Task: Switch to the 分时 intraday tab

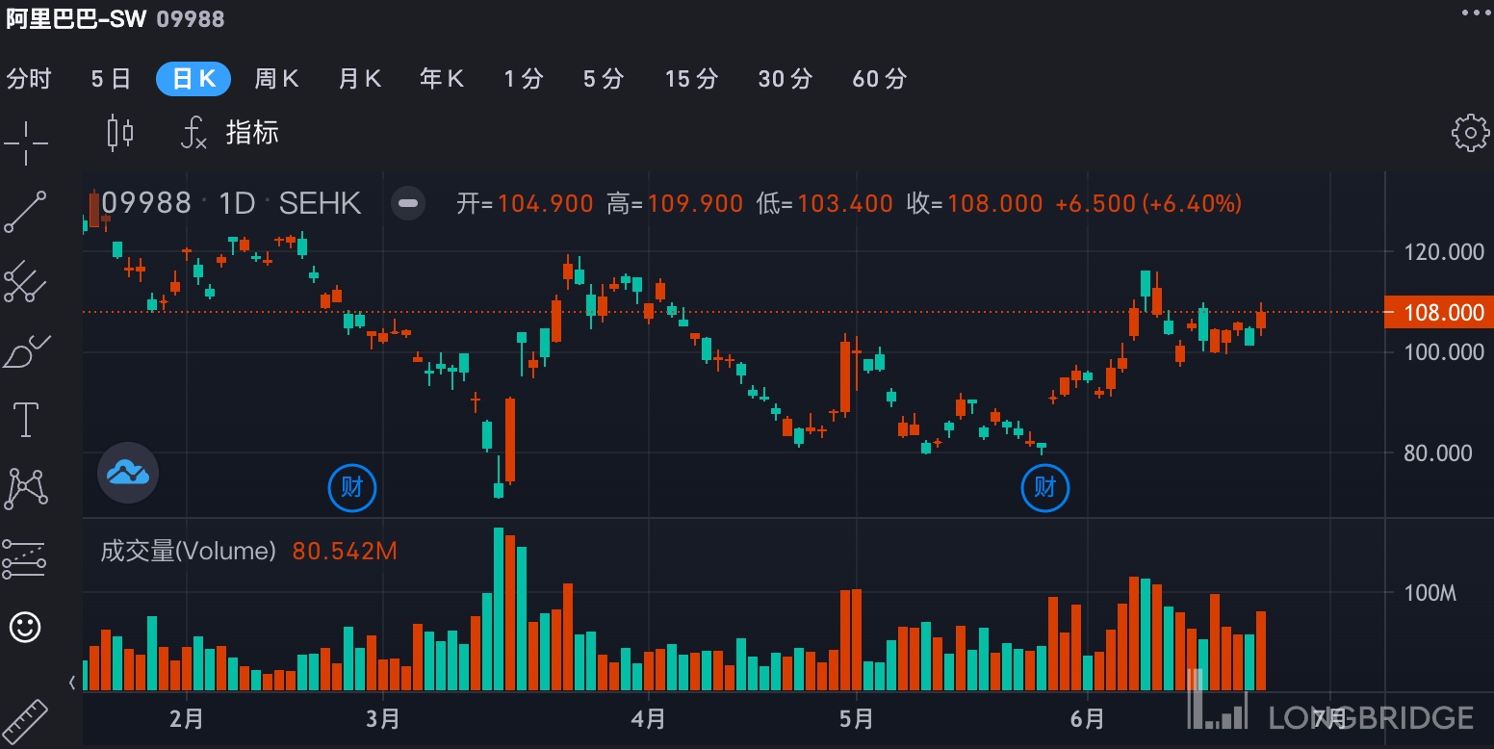Action: (x=29, y=79)
